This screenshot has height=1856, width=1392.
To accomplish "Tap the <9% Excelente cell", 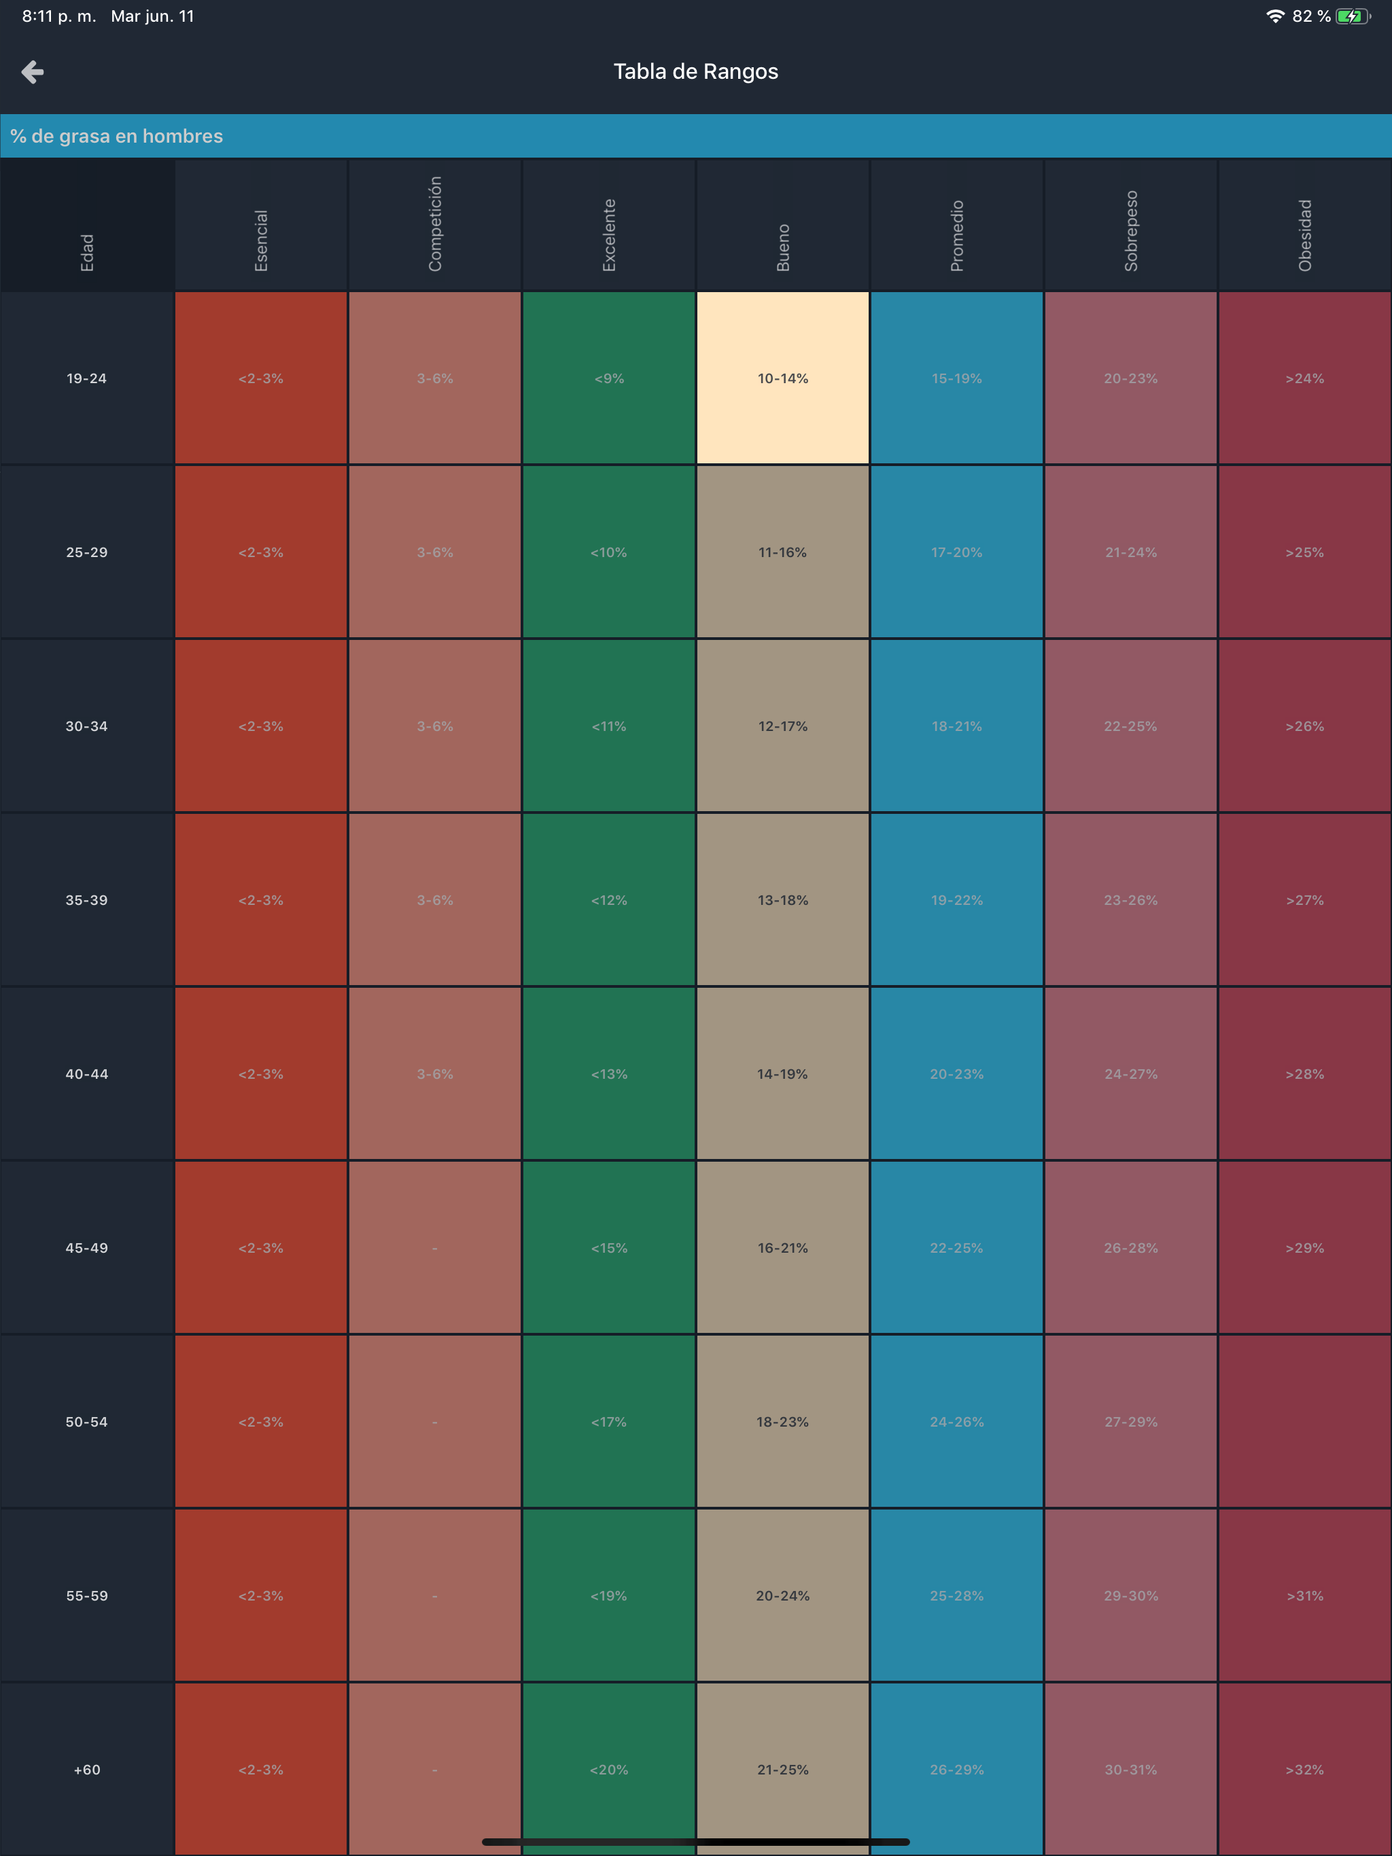I will (609, 378).
